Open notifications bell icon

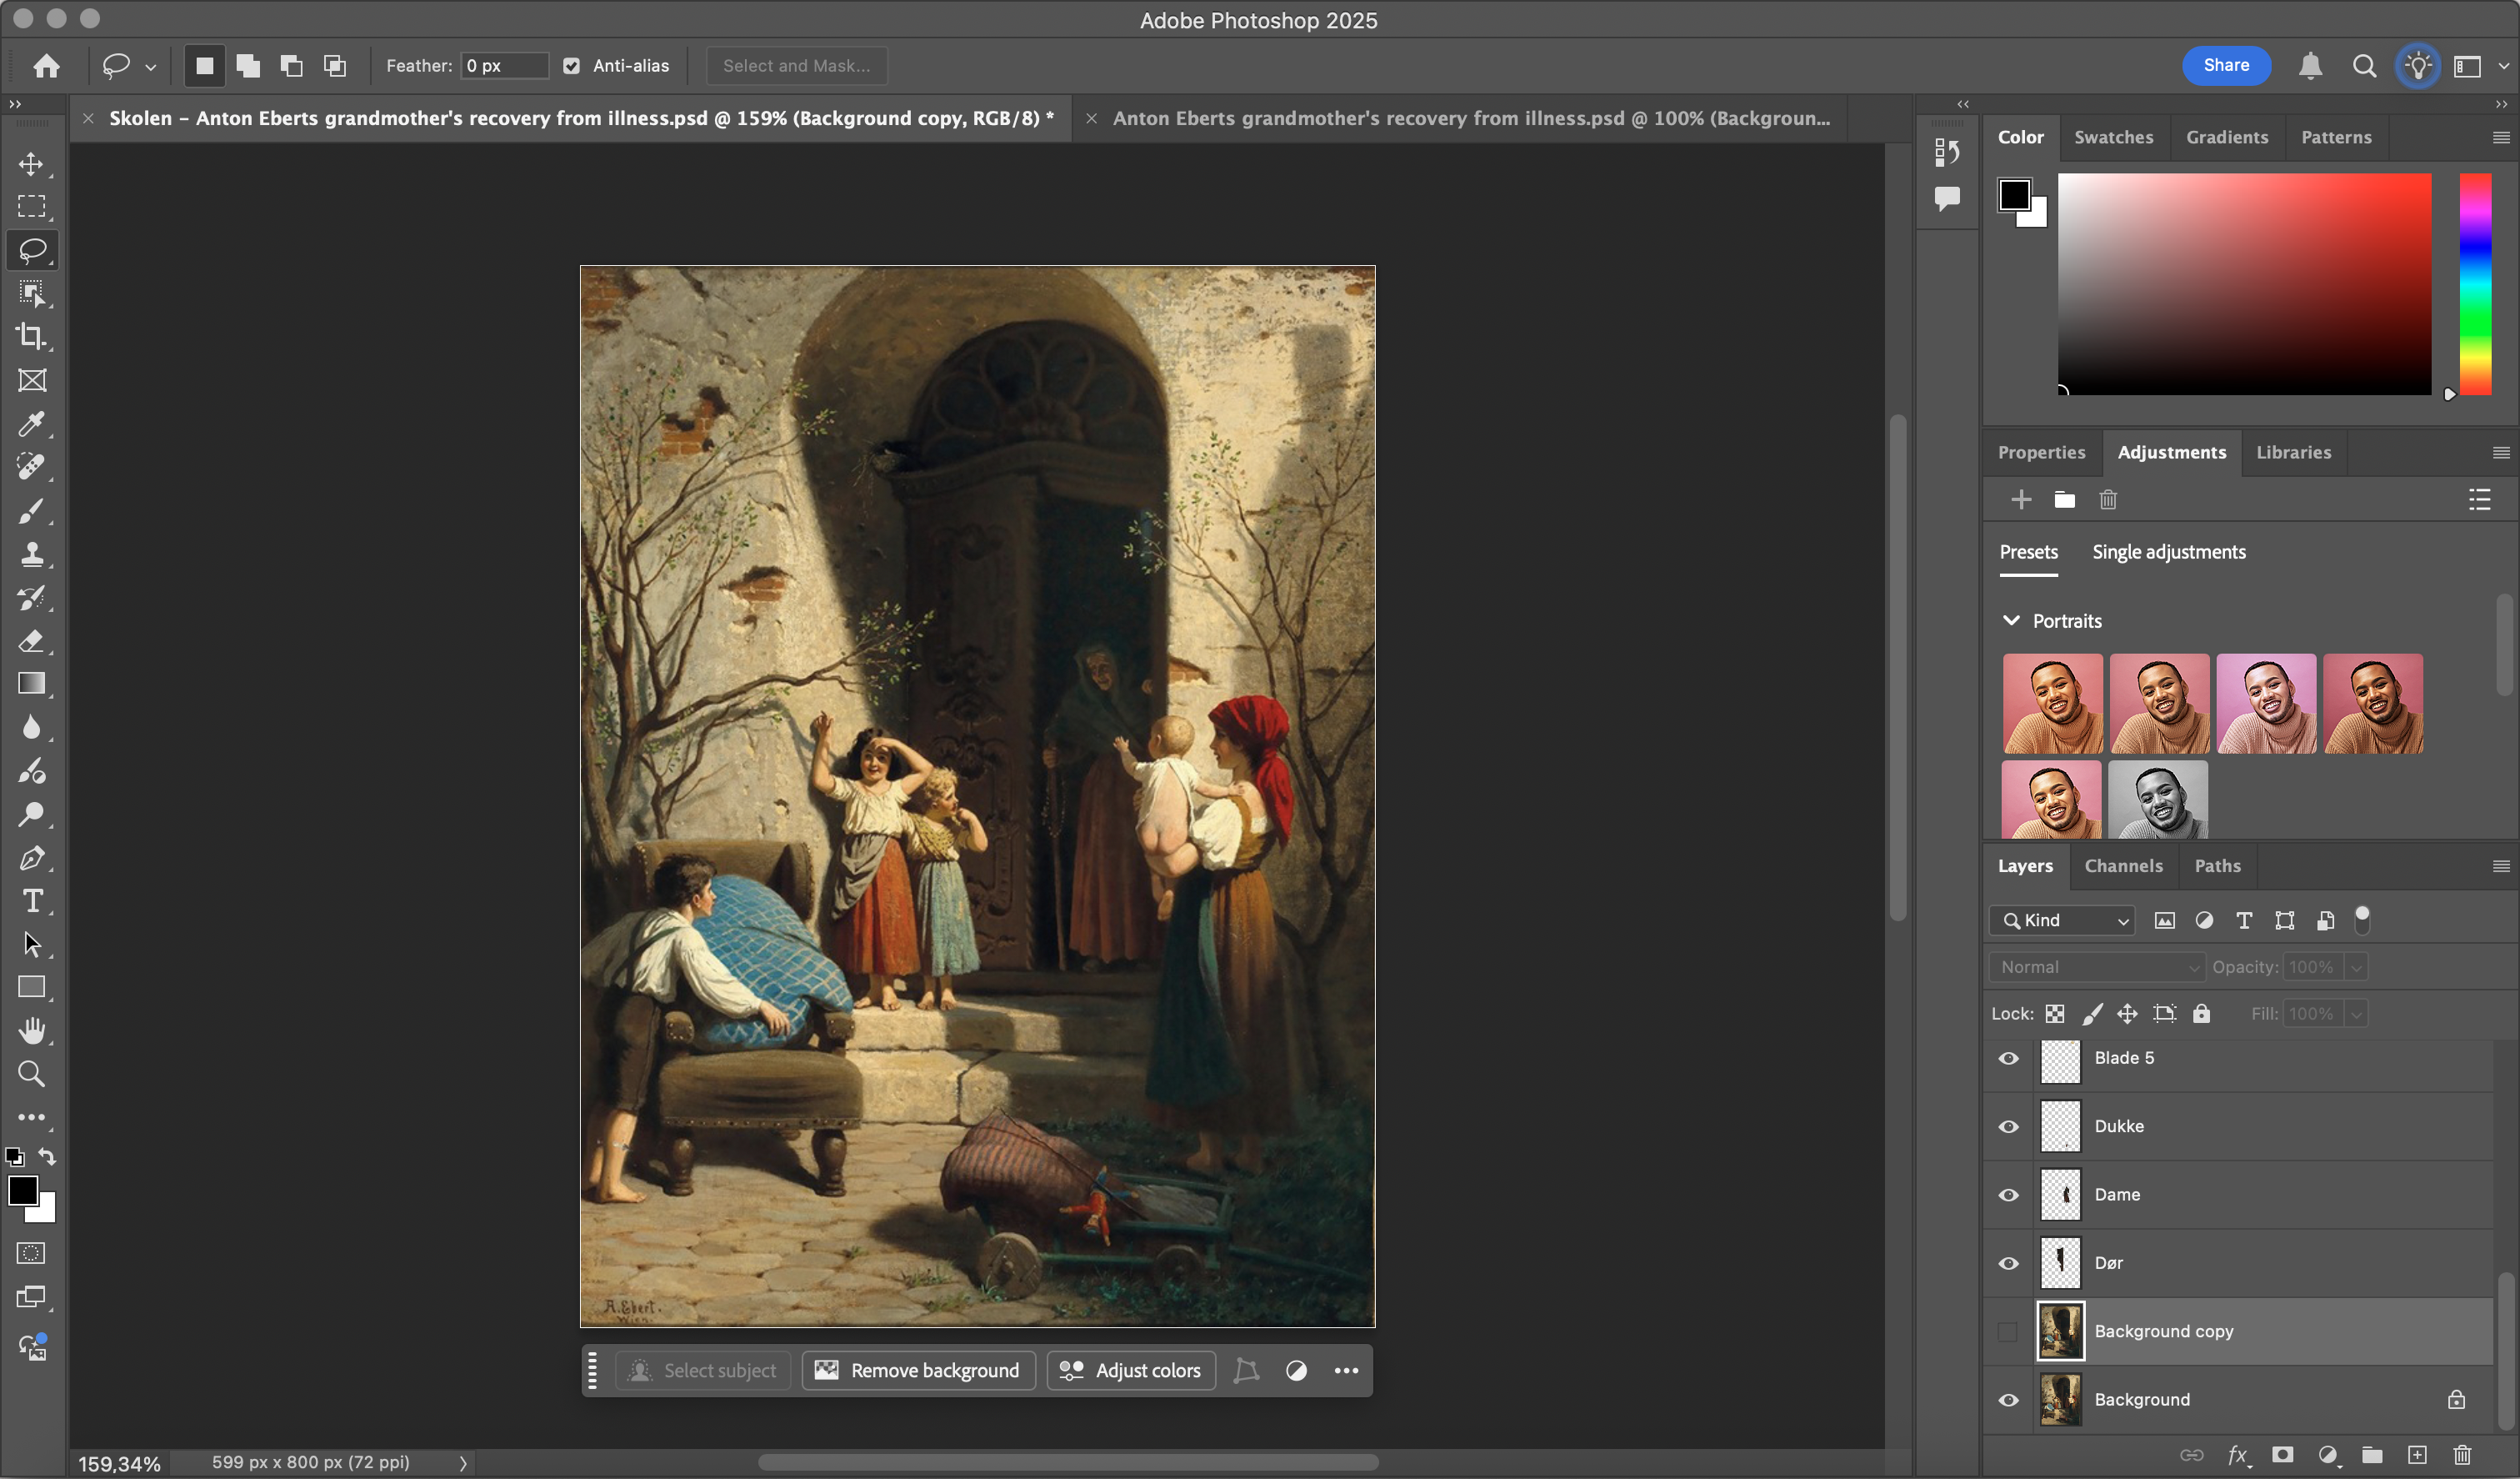(2310, 66)
